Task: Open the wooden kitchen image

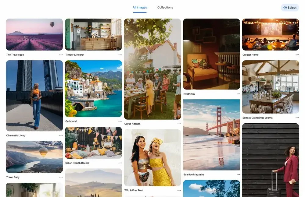Action: pyautogui.click(x=93, y=35)
